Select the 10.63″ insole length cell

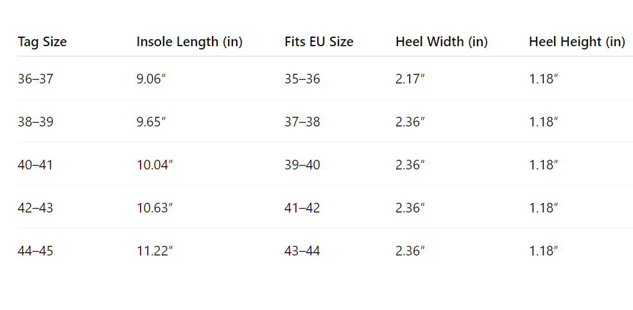[x=155, y=208]
